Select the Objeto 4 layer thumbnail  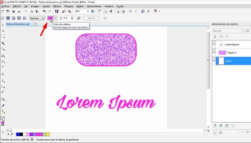point(222,53)
